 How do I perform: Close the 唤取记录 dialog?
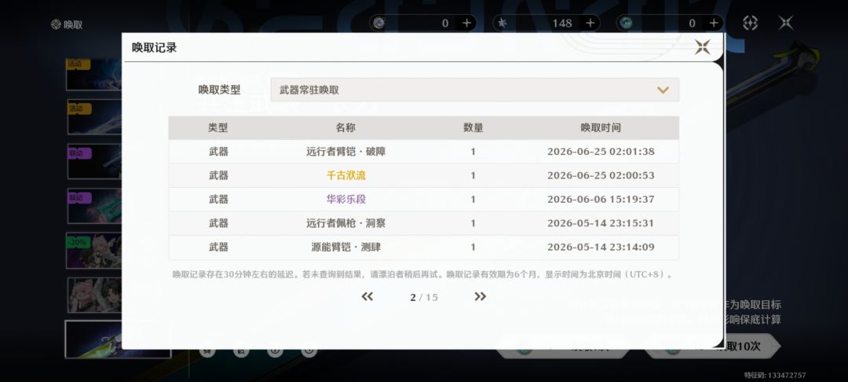pos(702,47)
